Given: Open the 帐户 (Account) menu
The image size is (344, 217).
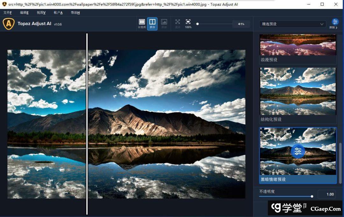Looking at the screenshot, I should pyautogui.click(x=58, y=13).
